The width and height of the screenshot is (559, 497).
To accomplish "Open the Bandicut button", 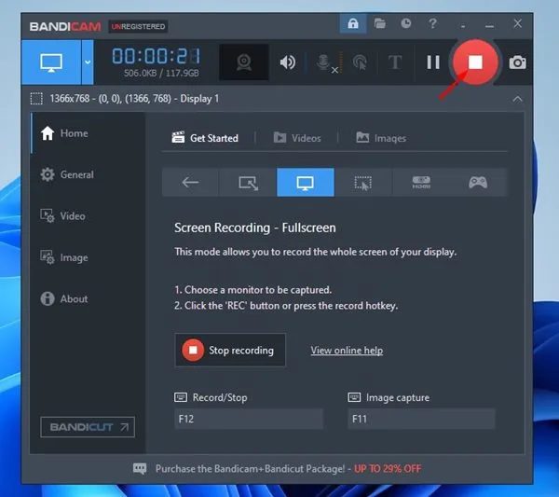I will coord(88,427).
